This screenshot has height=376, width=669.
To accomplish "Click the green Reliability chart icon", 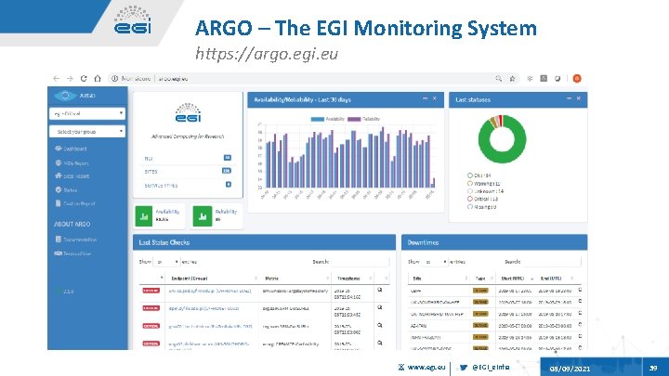I will tap(203, 216).
